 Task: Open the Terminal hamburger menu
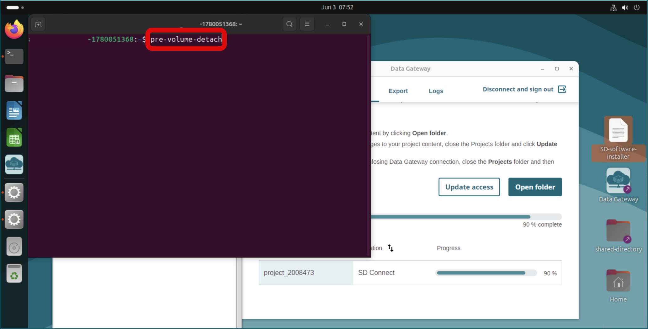coord(307,24)
